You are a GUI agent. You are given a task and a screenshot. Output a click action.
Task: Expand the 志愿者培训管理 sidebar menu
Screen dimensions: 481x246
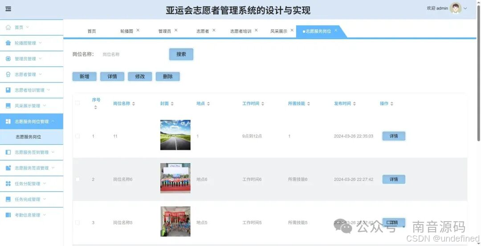[x=49, y=90]
